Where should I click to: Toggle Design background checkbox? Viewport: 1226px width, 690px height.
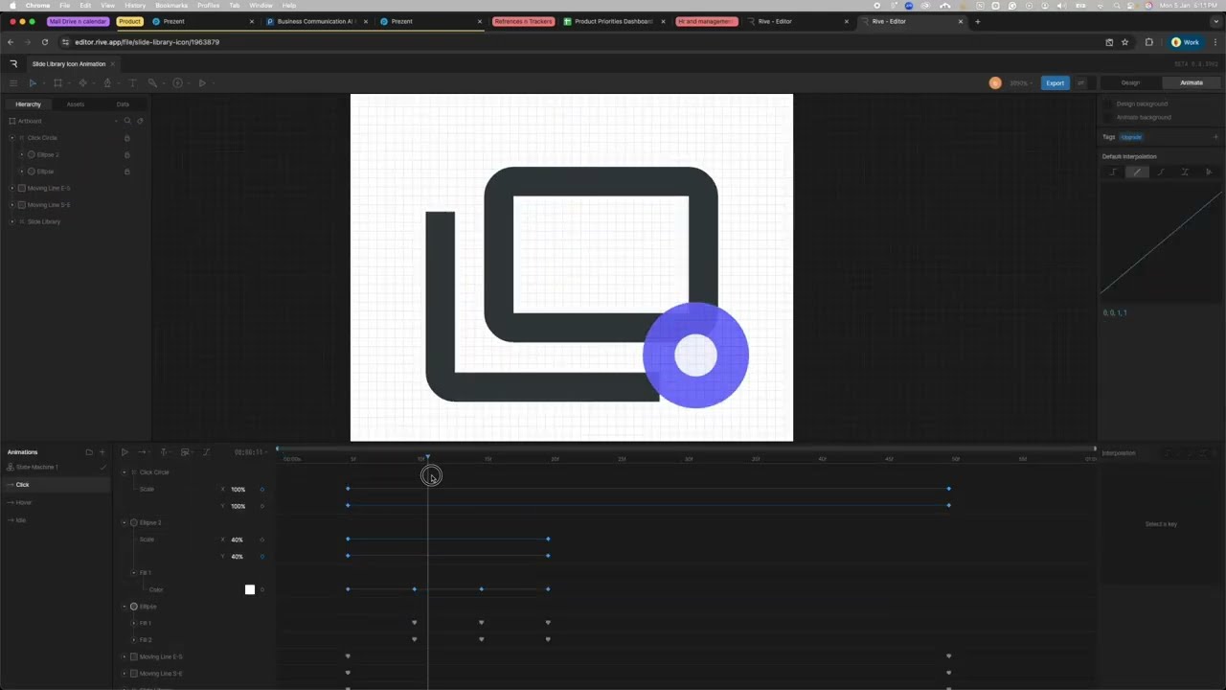(1108, 103)
